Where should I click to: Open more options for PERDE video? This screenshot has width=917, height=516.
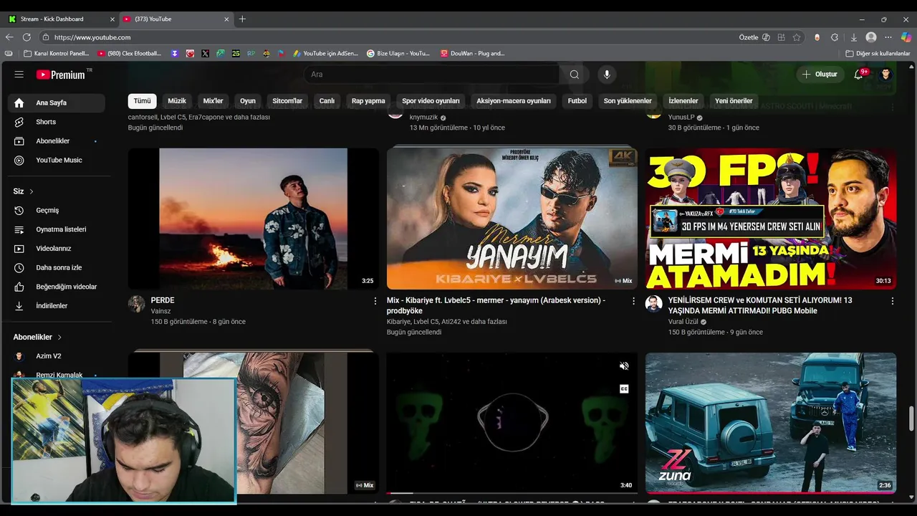(x=375, y=301)
